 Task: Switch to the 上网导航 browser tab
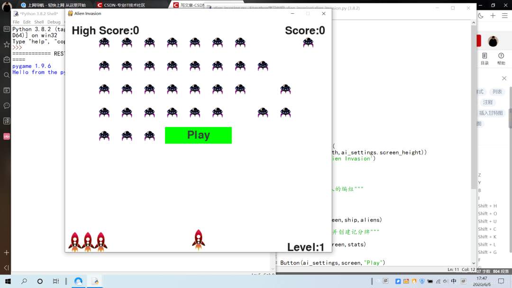tap(53, 5)
